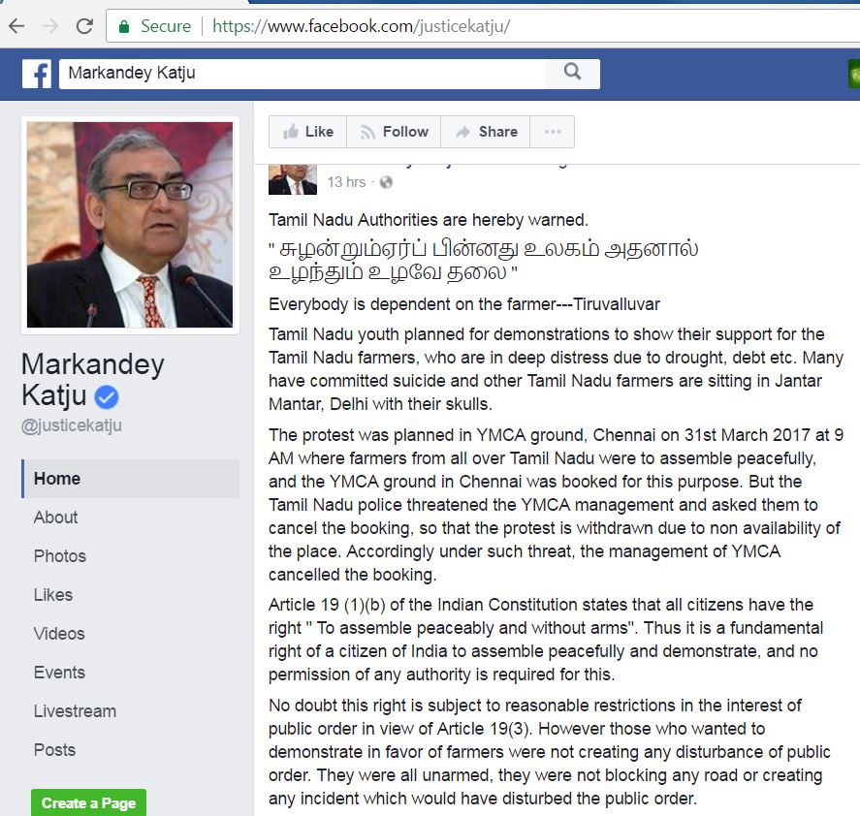The width and height of the screenshot is (860, 816).
Task: Click the browser forward arrow
Action: 50,26
